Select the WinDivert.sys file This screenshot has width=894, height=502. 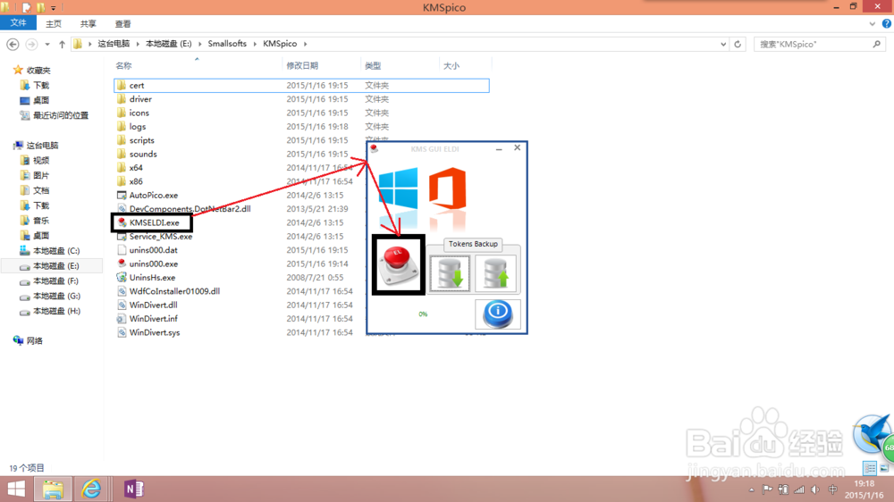[154, 332]
